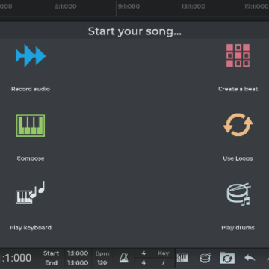Click timeline ruler marker 5:1:000

pyautogui.click(x=66, y=7)
